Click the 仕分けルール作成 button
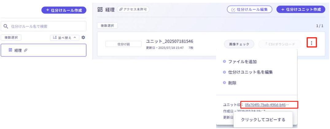 (64, 10)
